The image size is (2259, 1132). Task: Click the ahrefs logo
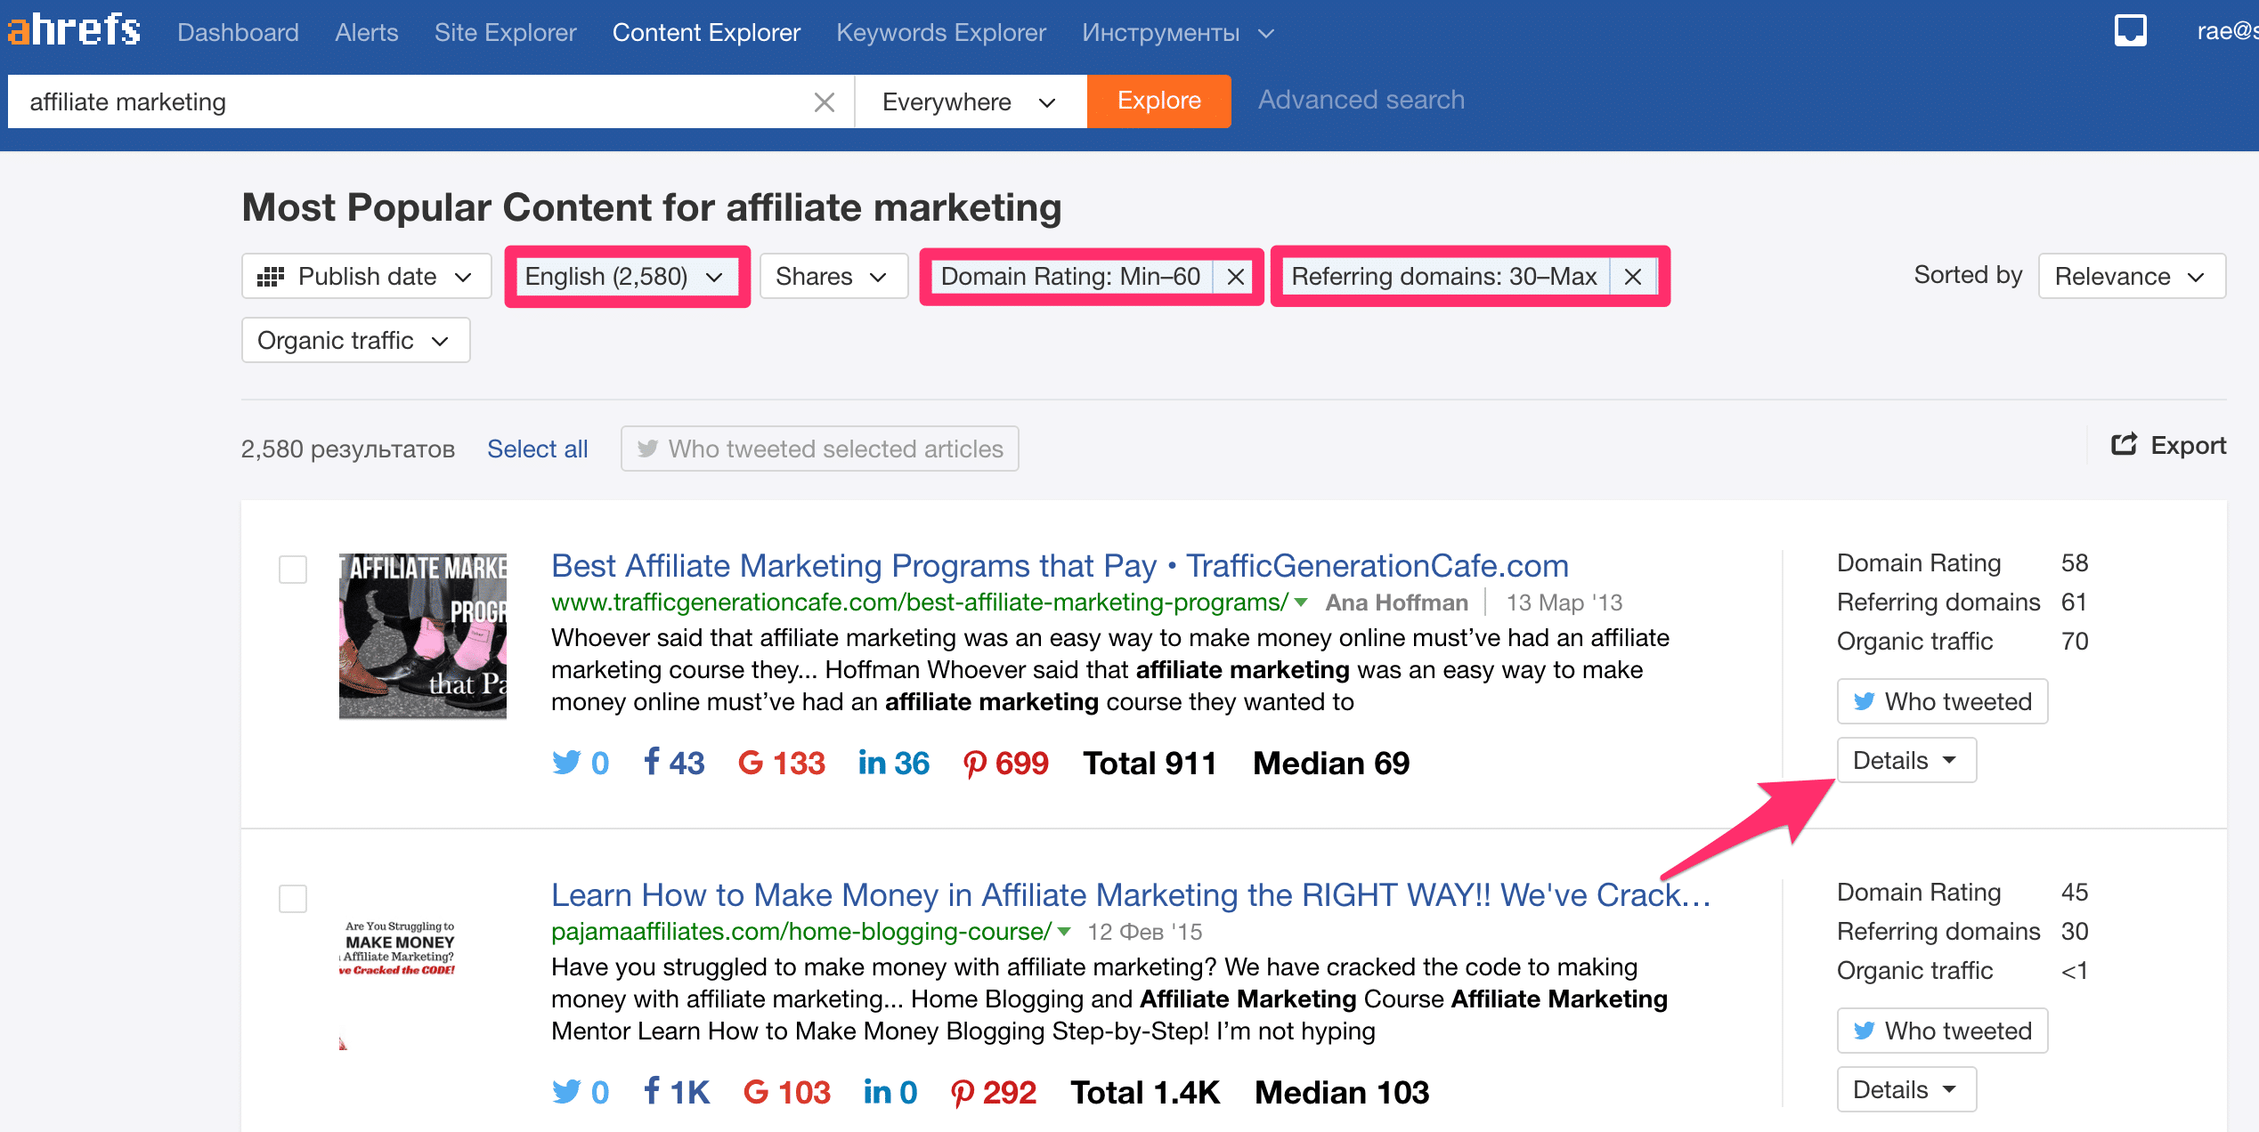point(75,30)
